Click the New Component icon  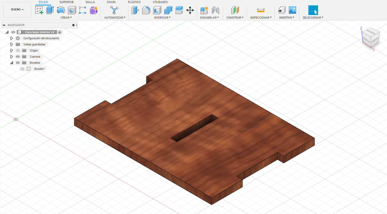204,10
